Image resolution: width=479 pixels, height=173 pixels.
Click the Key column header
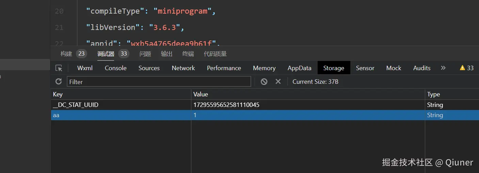point(121,94)
